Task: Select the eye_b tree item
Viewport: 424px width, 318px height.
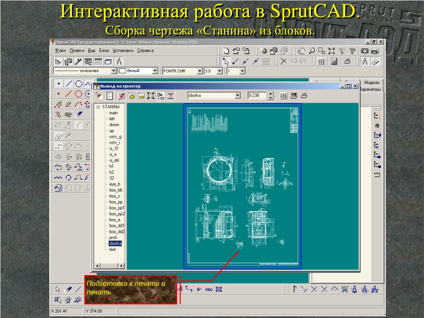Action: pos(115,184)
